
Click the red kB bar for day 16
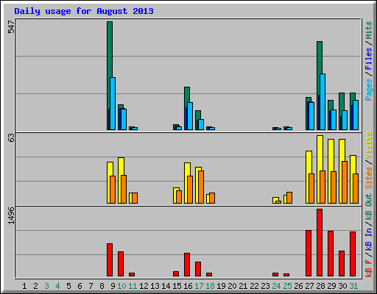pyautogui.click(x=187, y=265)
